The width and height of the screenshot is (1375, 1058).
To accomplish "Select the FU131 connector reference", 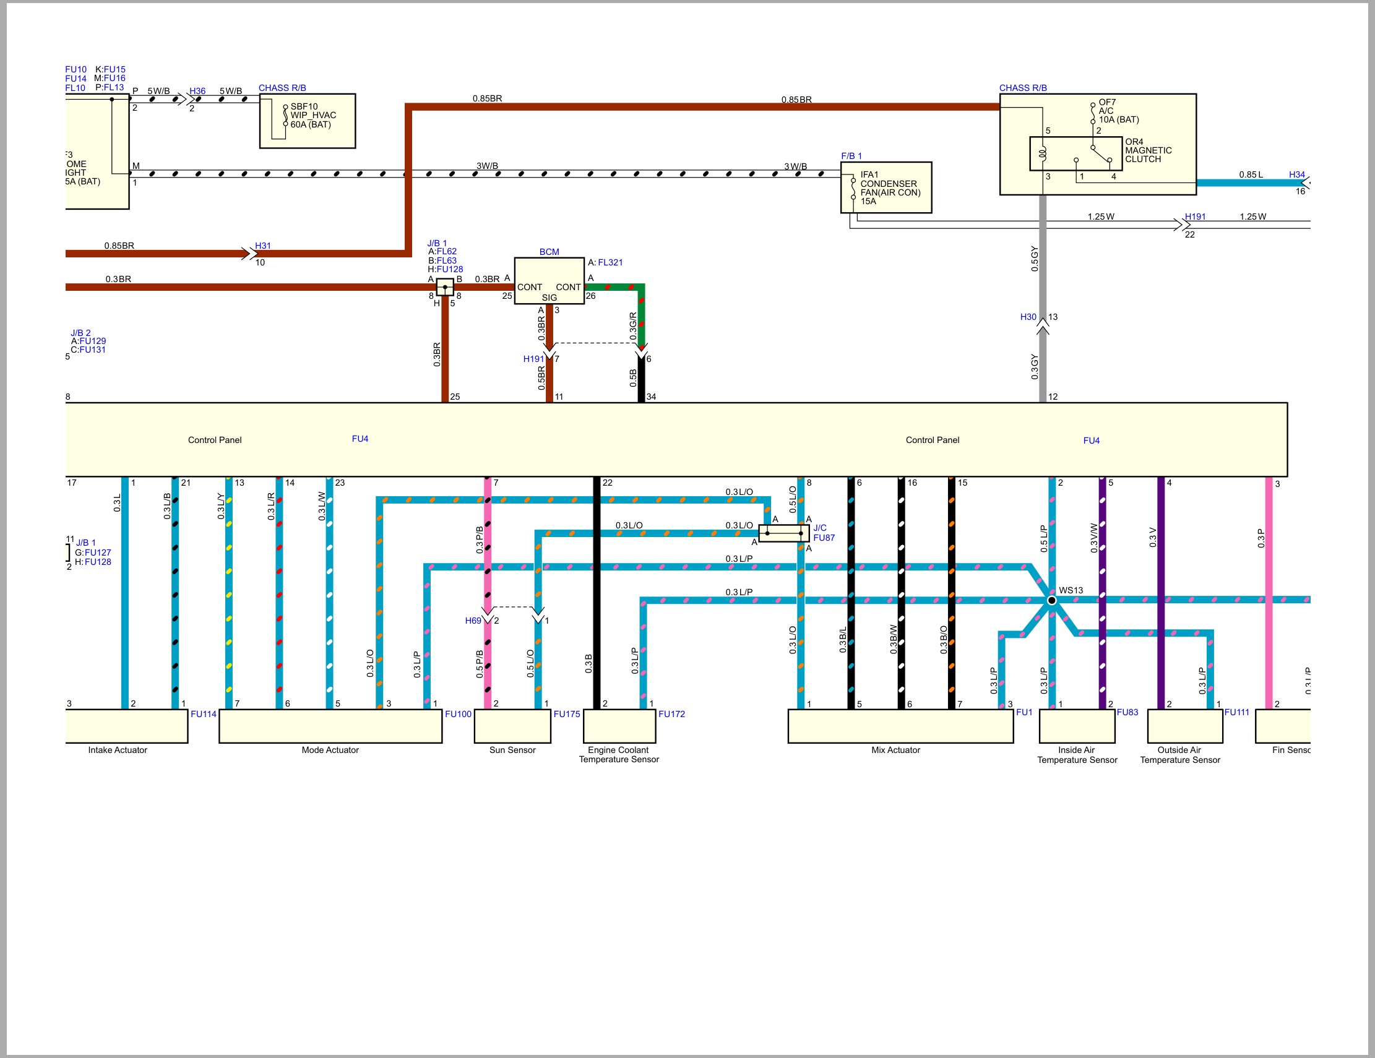I will [93, 350].
